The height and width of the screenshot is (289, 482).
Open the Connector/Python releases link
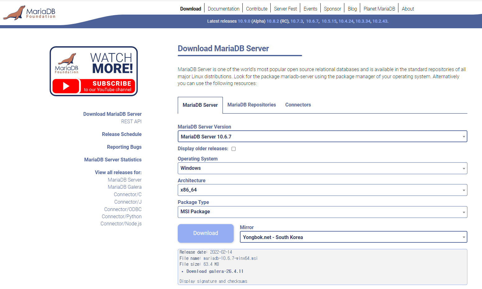click(x=122, y=216)
